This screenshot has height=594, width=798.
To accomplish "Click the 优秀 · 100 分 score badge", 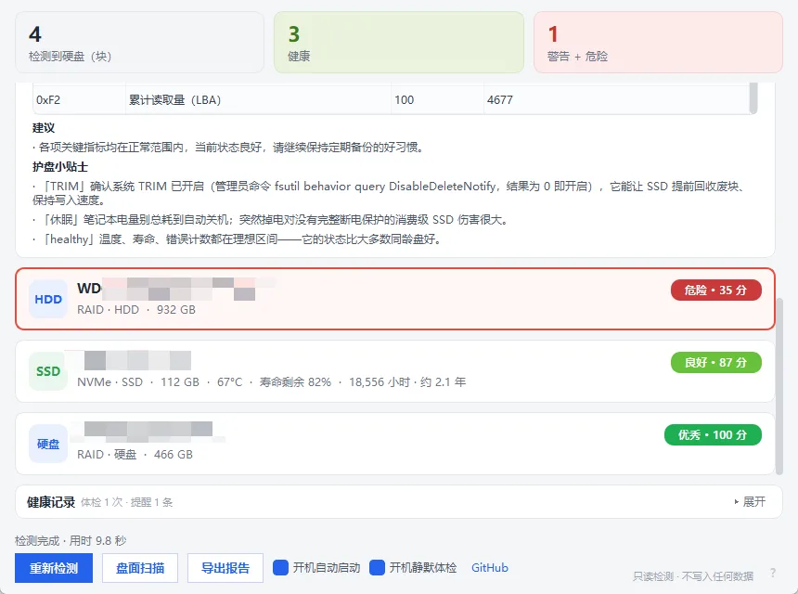I will pyautogui.click(x=713, y=434).
